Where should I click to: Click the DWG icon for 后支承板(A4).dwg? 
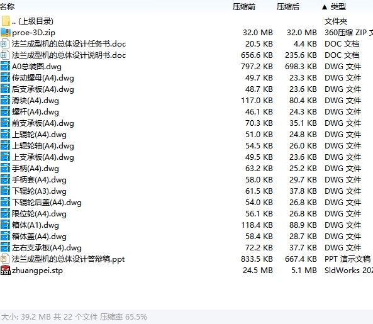5,89
